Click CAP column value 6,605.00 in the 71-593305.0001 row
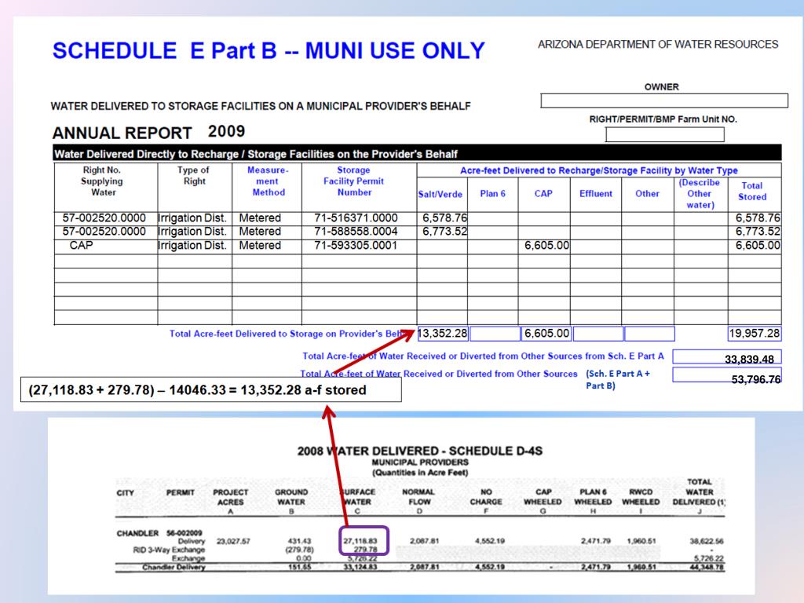This screenshot has height=603, width=804. click(x=546, y=245)
